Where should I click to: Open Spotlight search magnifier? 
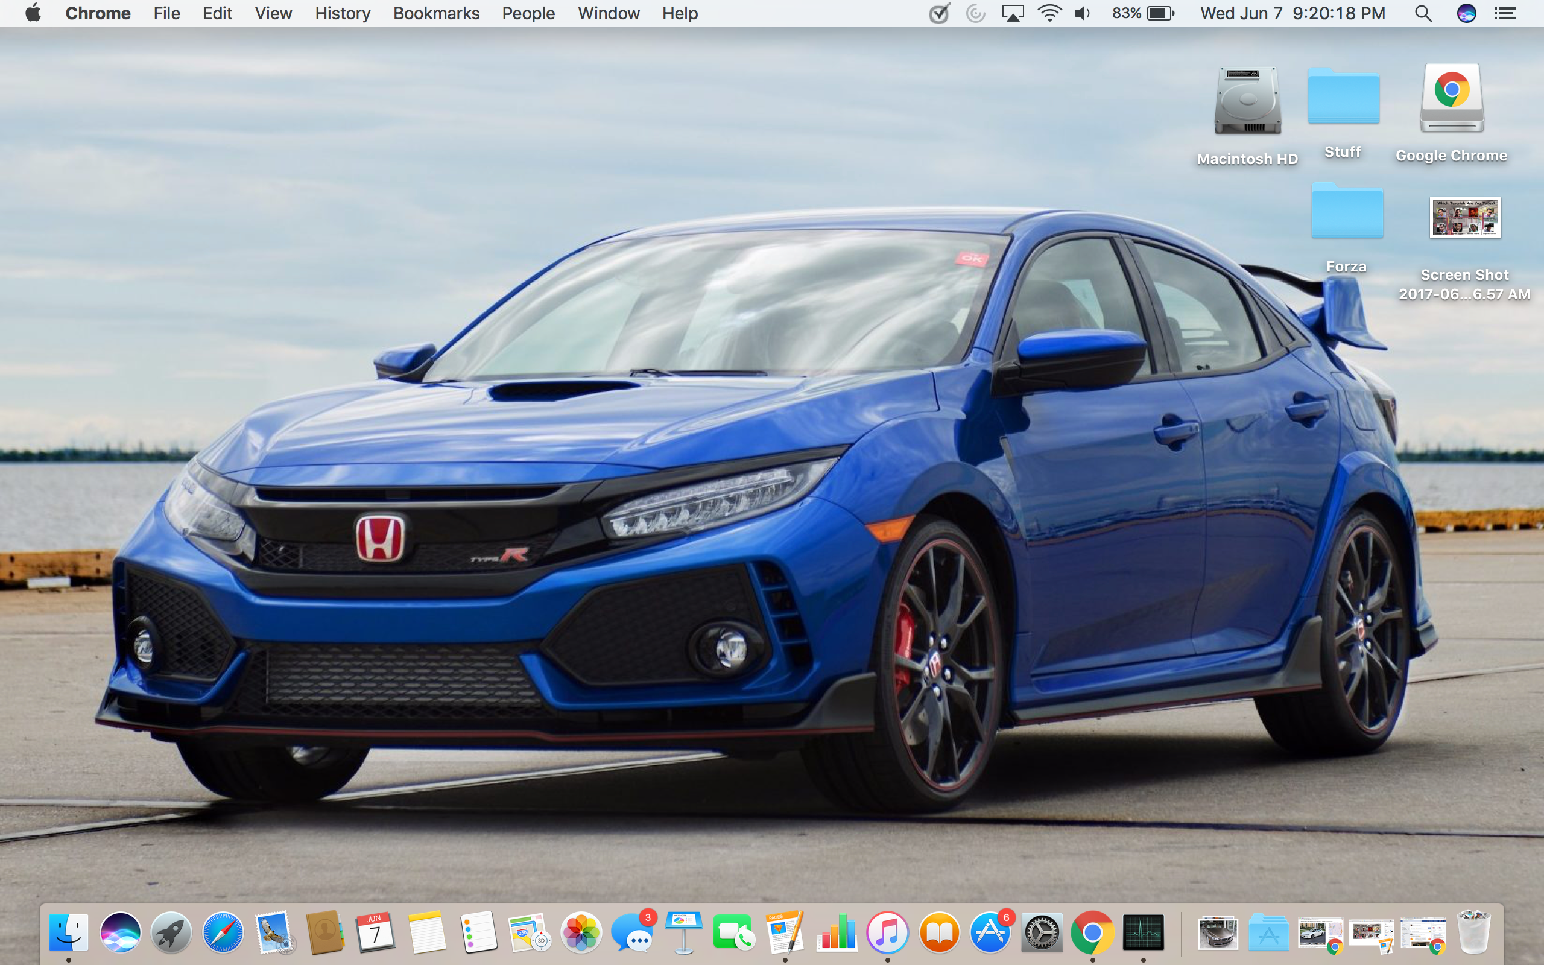(1423, 13)
